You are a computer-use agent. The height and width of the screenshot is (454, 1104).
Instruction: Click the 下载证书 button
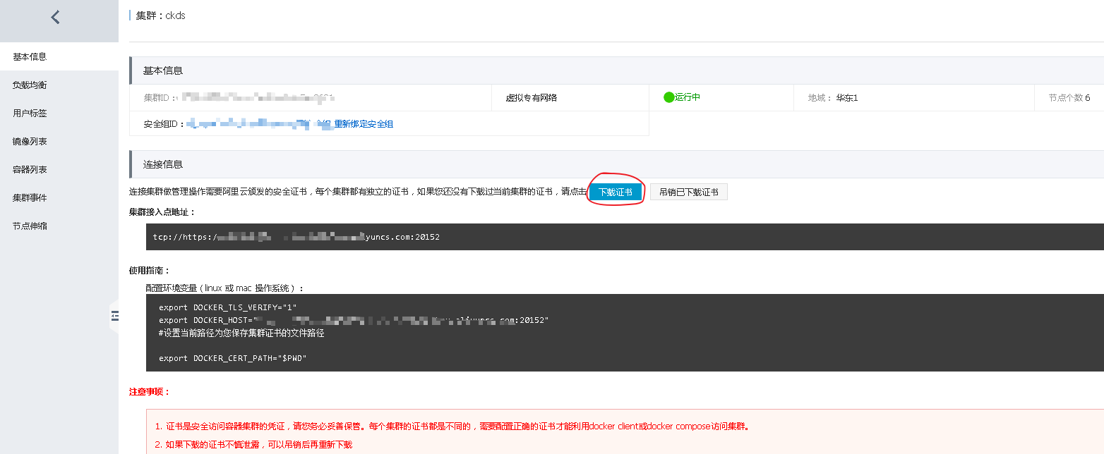[x=616, y=192]
